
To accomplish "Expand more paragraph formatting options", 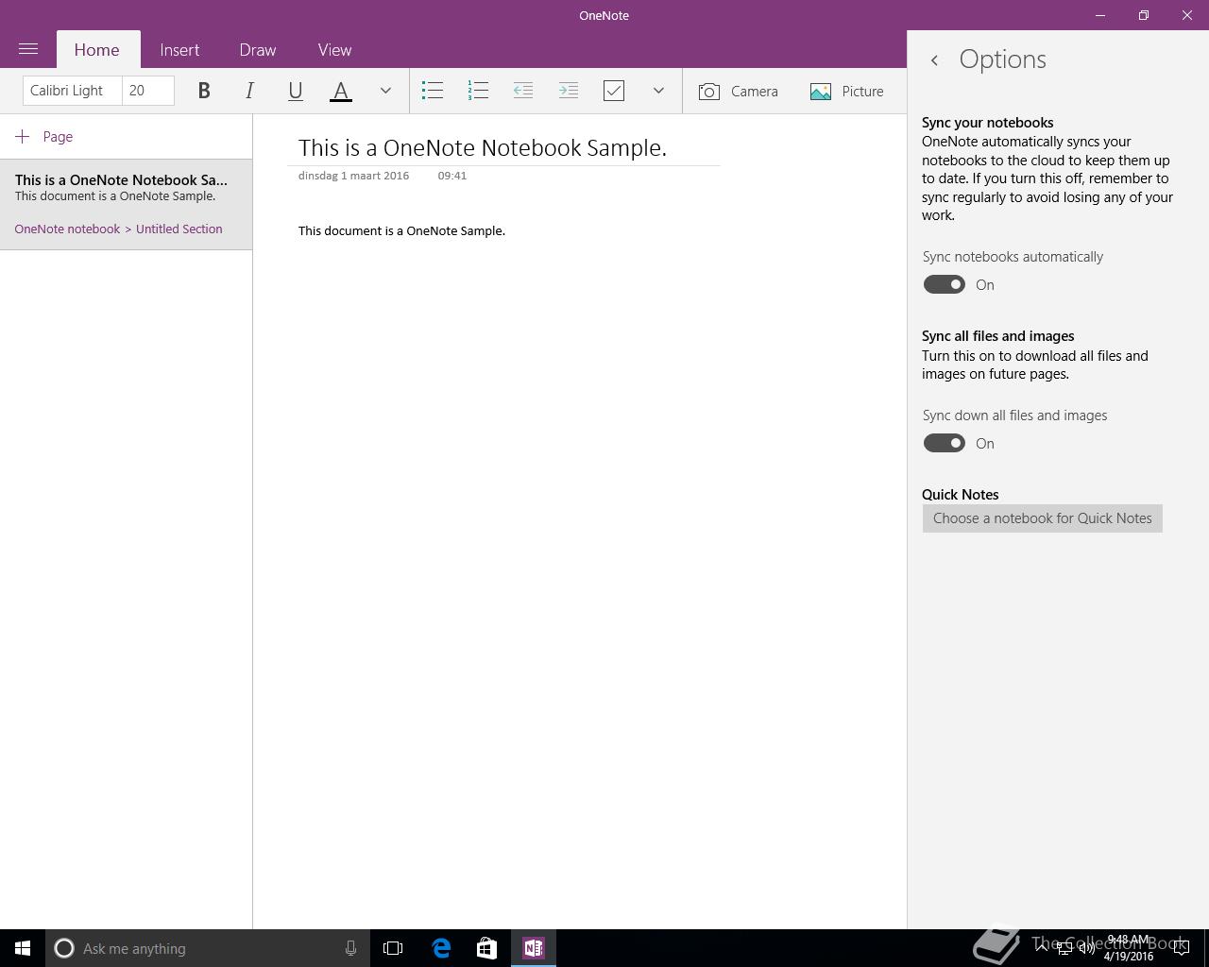I will coord(658,91).
